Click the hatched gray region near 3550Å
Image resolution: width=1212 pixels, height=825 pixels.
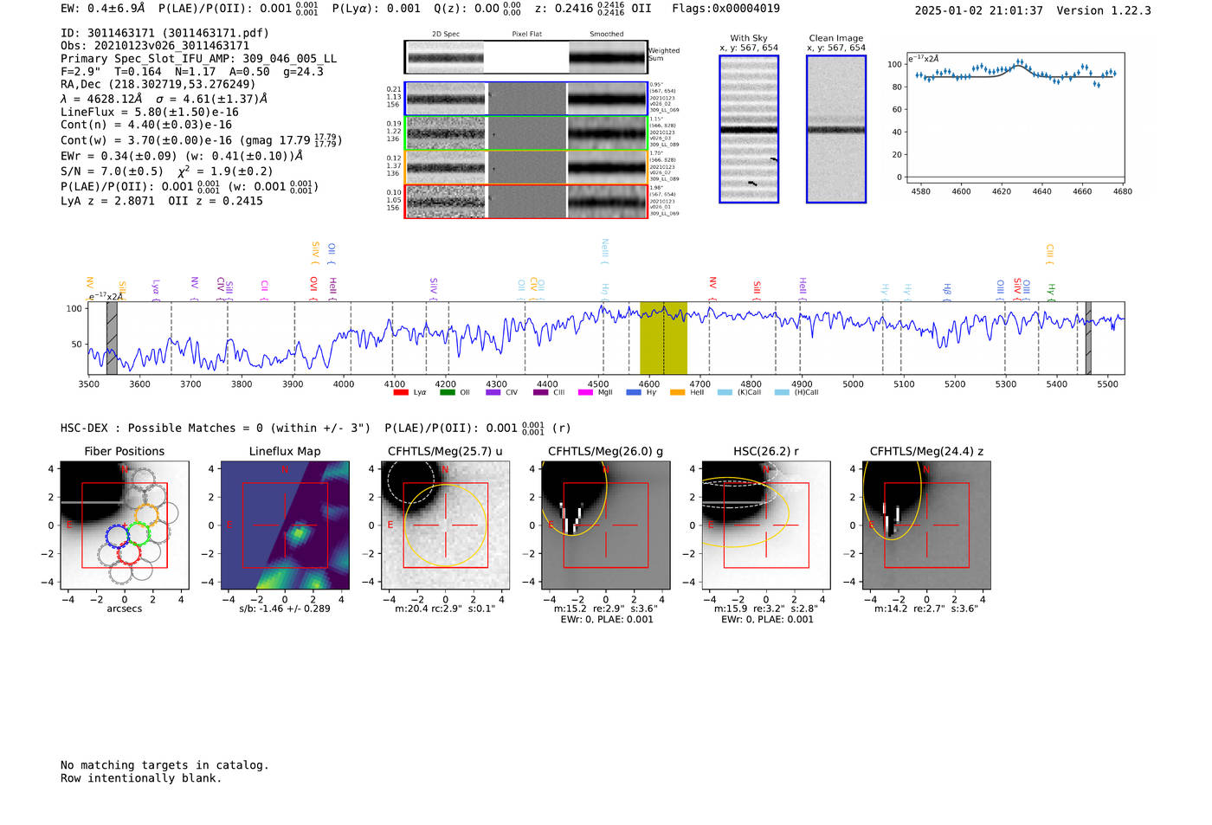(112, 338)
